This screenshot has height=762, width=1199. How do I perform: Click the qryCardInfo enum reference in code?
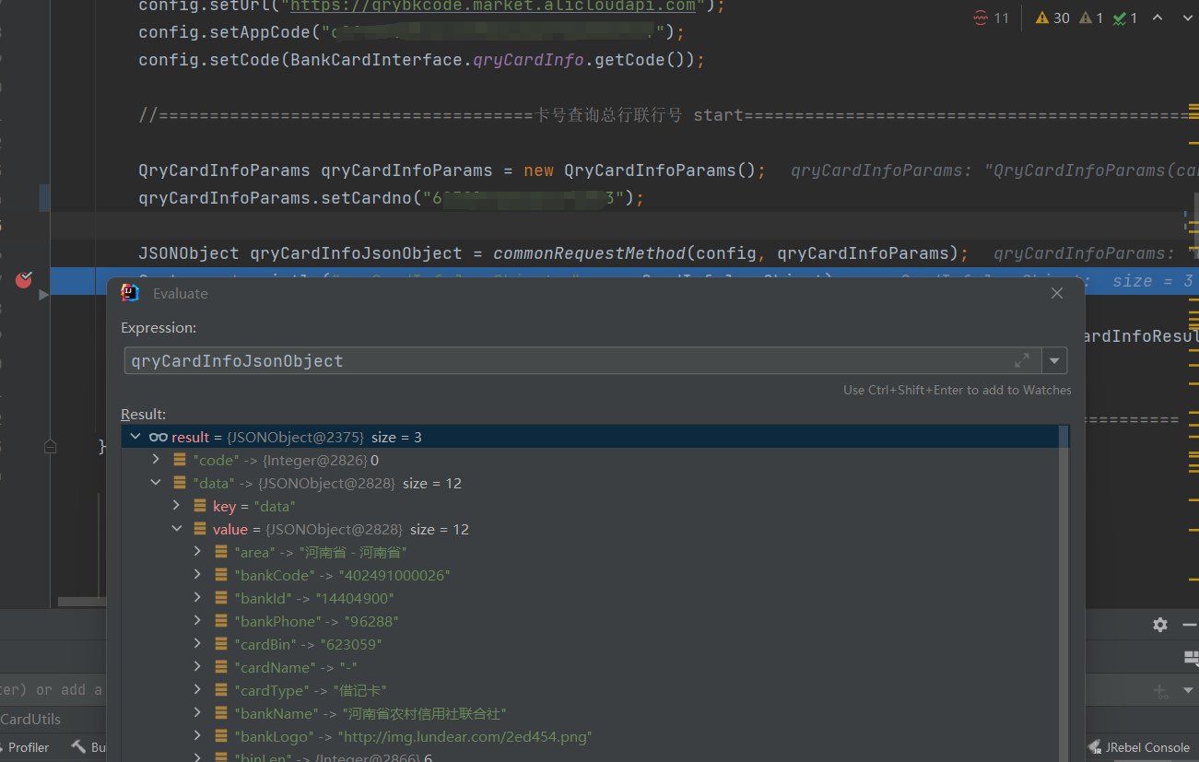coord(528,60)
